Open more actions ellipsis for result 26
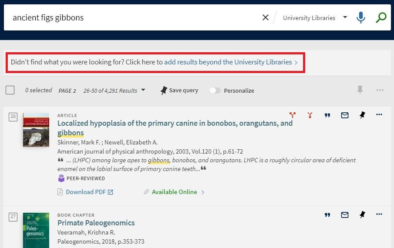 [379, 114]
